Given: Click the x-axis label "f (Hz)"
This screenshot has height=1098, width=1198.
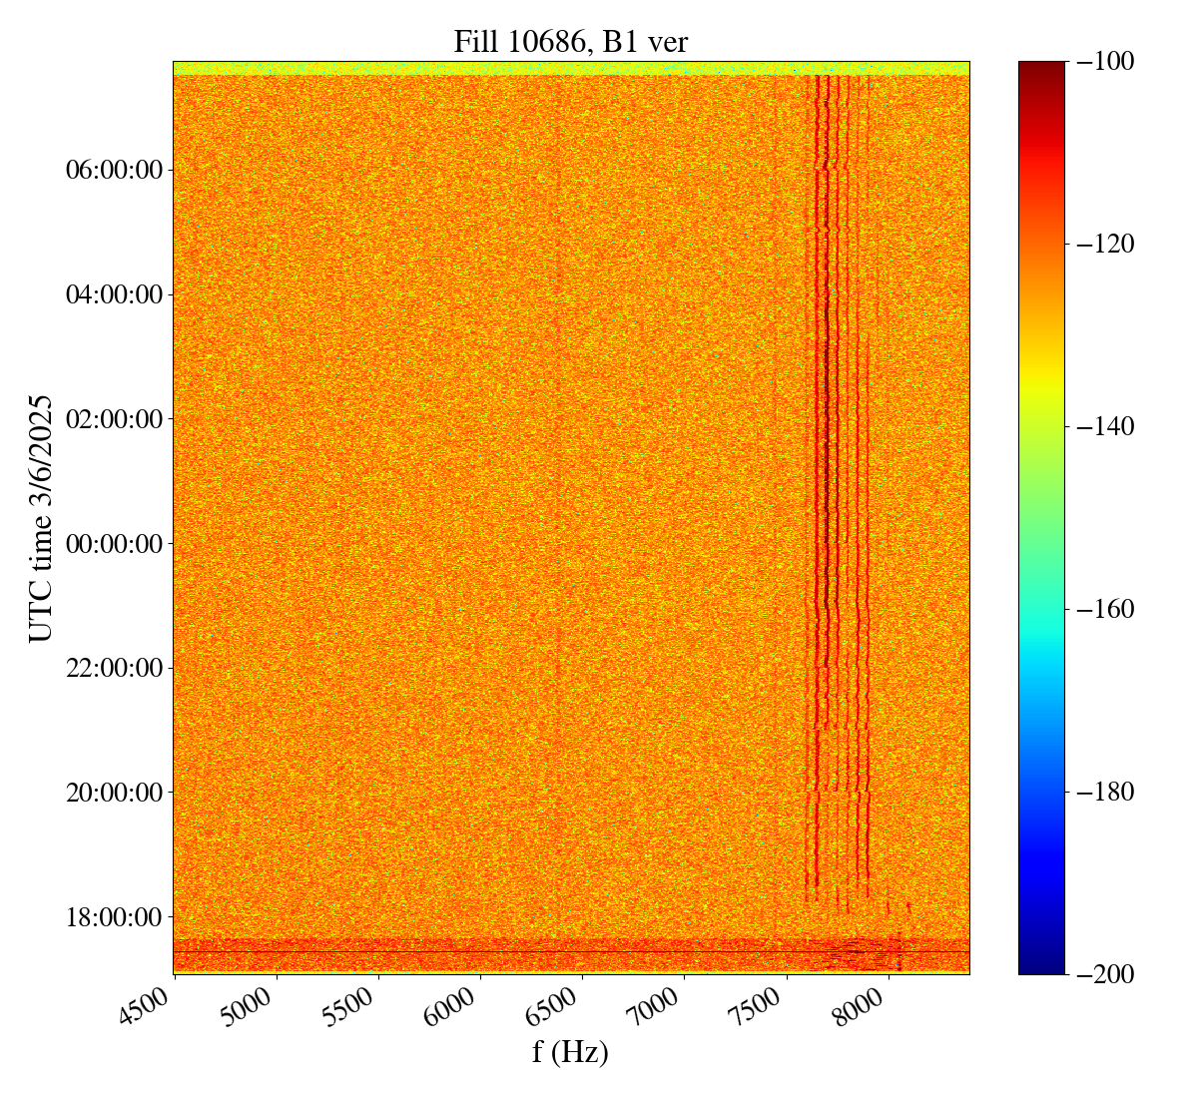Looking at the screenshot, I should [x=570, y=1052].
